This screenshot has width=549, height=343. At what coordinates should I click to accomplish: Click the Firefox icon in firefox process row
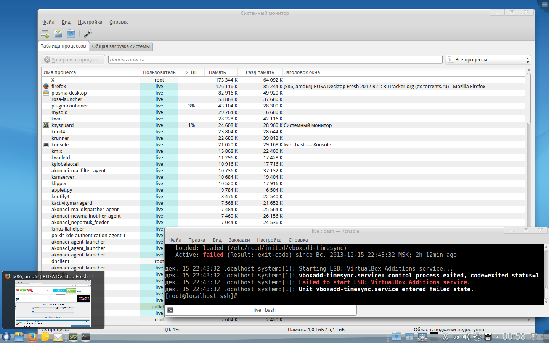click(46, 87)
